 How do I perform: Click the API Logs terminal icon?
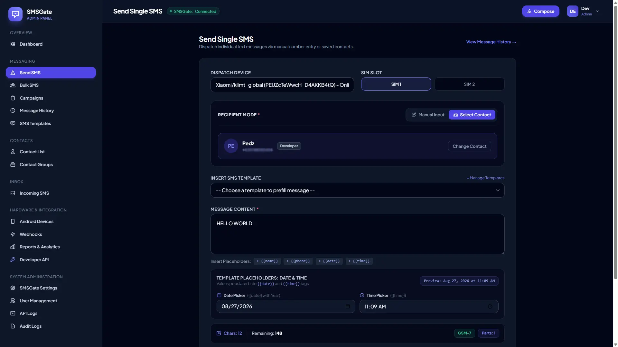(13, 313)
